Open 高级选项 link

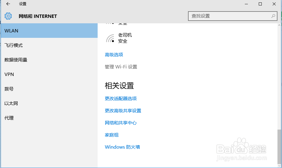coord(114,55)
